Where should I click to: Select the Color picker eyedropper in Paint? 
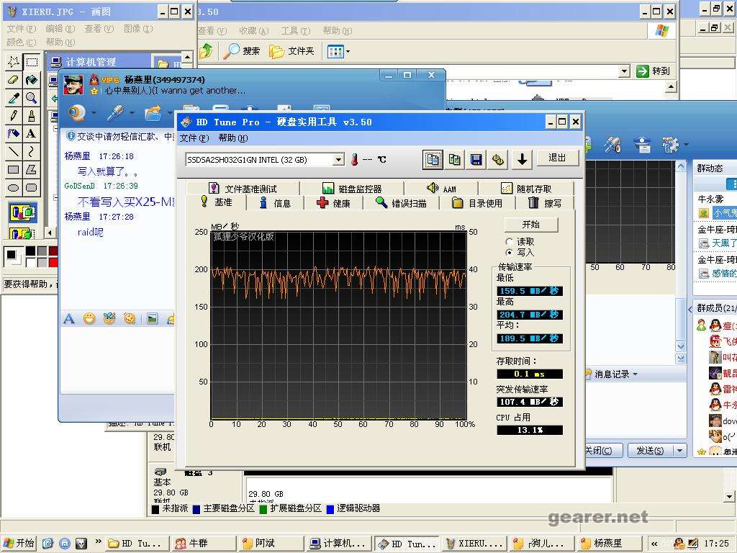tap(13, 97)
